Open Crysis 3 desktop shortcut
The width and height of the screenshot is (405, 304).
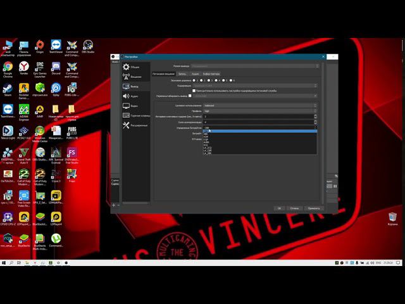56,176
